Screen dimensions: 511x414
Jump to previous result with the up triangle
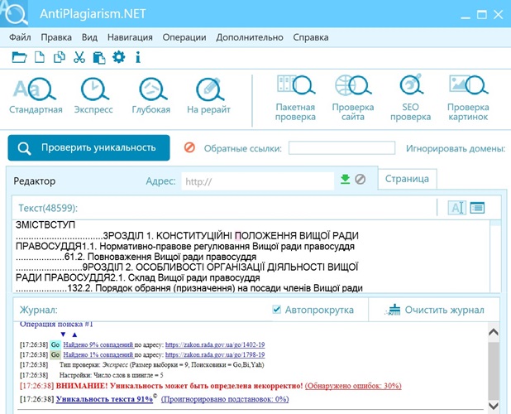(x=74, y=335)
